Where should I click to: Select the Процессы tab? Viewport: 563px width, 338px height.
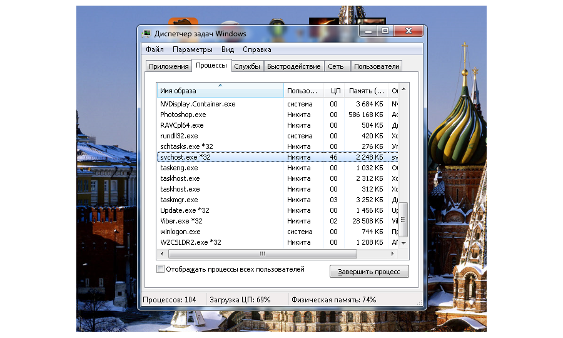tap(211, 65)
